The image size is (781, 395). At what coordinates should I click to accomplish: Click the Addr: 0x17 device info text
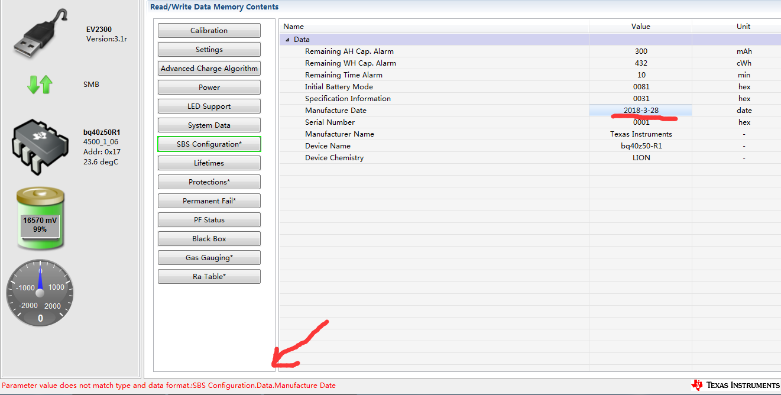pos(102,152)
